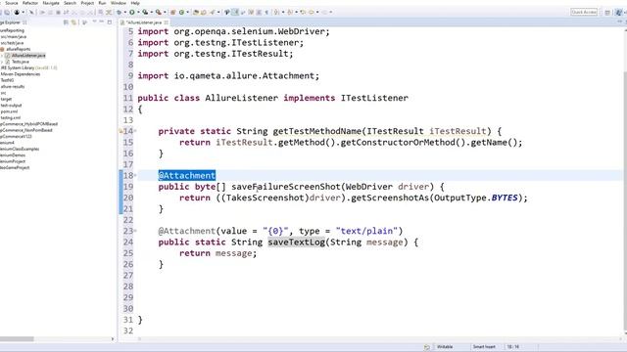Click the Debug bug icon in toolbar
The width and height of the screenshot is (627, 352).
tap(120, 12)
